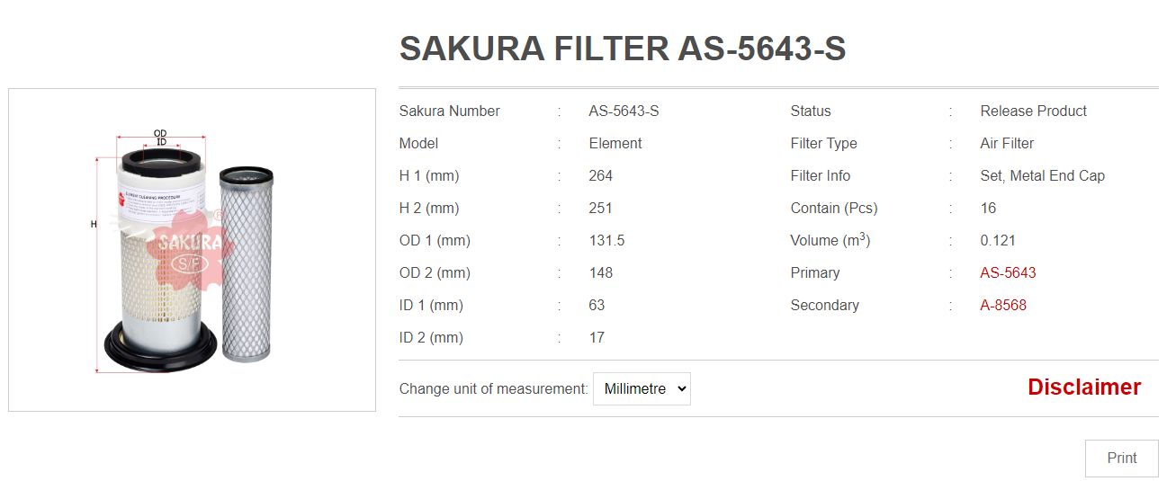Click the Volume (m³) label
1167x481 pixels.
830,239
